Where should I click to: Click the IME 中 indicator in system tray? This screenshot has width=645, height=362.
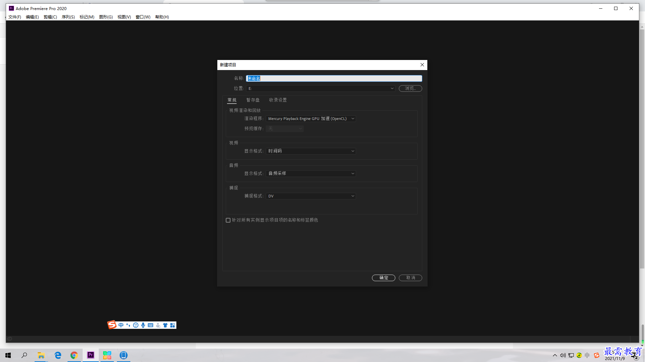pyautogui.click(x=587, y=355)
